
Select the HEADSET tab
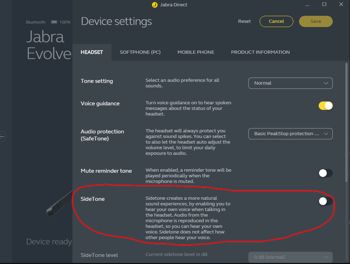tap(92, 52)
